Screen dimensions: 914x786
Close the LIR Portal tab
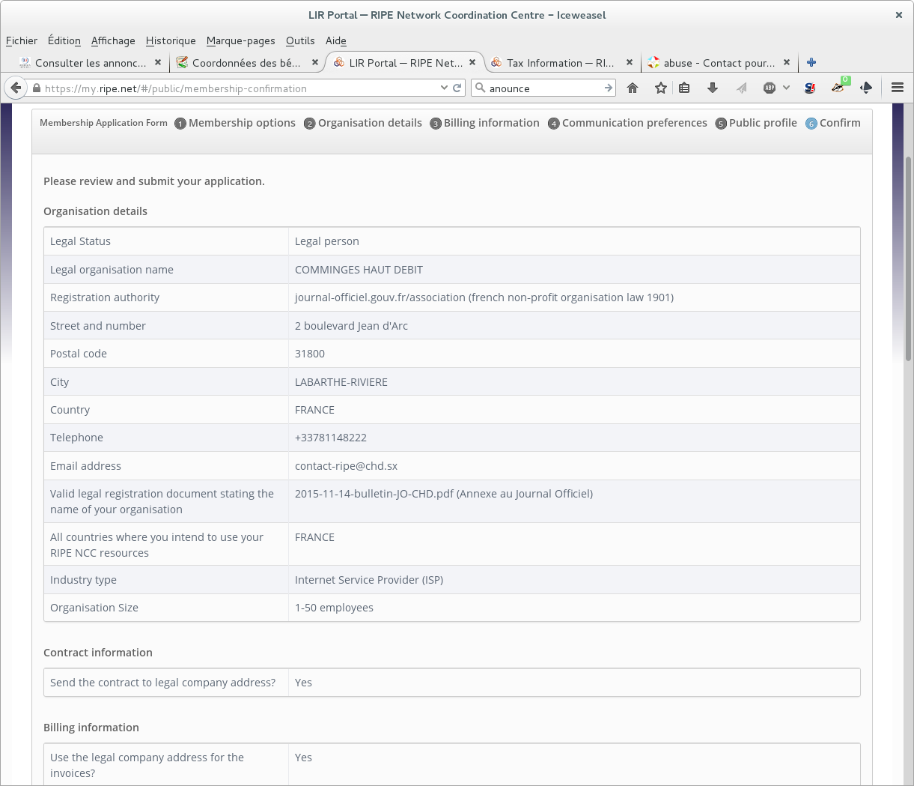tap(472, 63)
